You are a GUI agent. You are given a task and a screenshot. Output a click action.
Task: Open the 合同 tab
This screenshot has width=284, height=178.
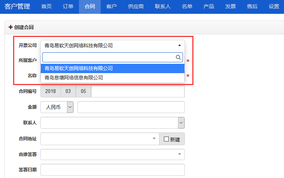[90, 6]
